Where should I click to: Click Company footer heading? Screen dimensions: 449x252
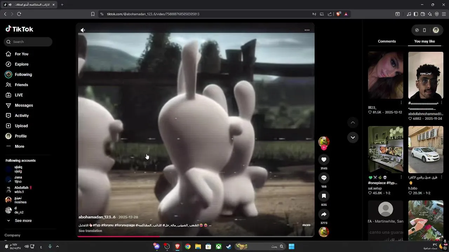[x=12, y=235]
